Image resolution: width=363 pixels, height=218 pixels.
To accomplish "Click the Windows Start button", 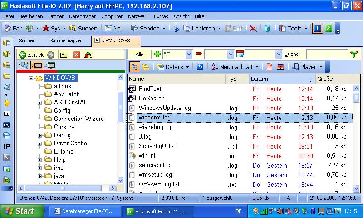I will click(22, 211).
